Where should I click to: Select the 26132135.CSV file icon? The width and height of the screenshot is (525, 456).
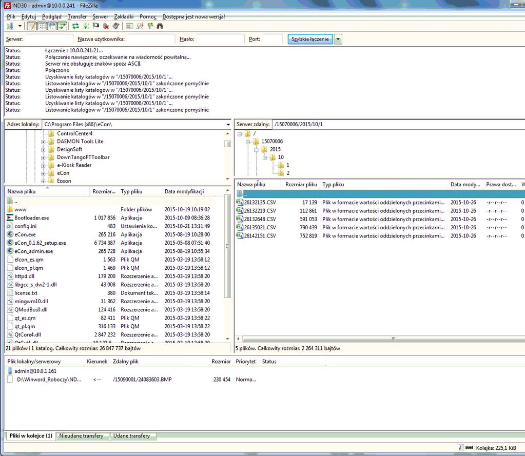[x=240, y=202]
